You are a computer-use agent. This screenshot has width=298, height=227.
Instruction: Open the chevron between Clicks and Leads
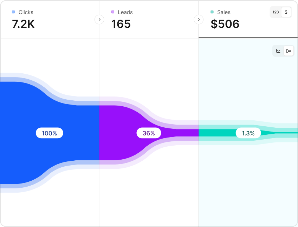pos(99,20)
